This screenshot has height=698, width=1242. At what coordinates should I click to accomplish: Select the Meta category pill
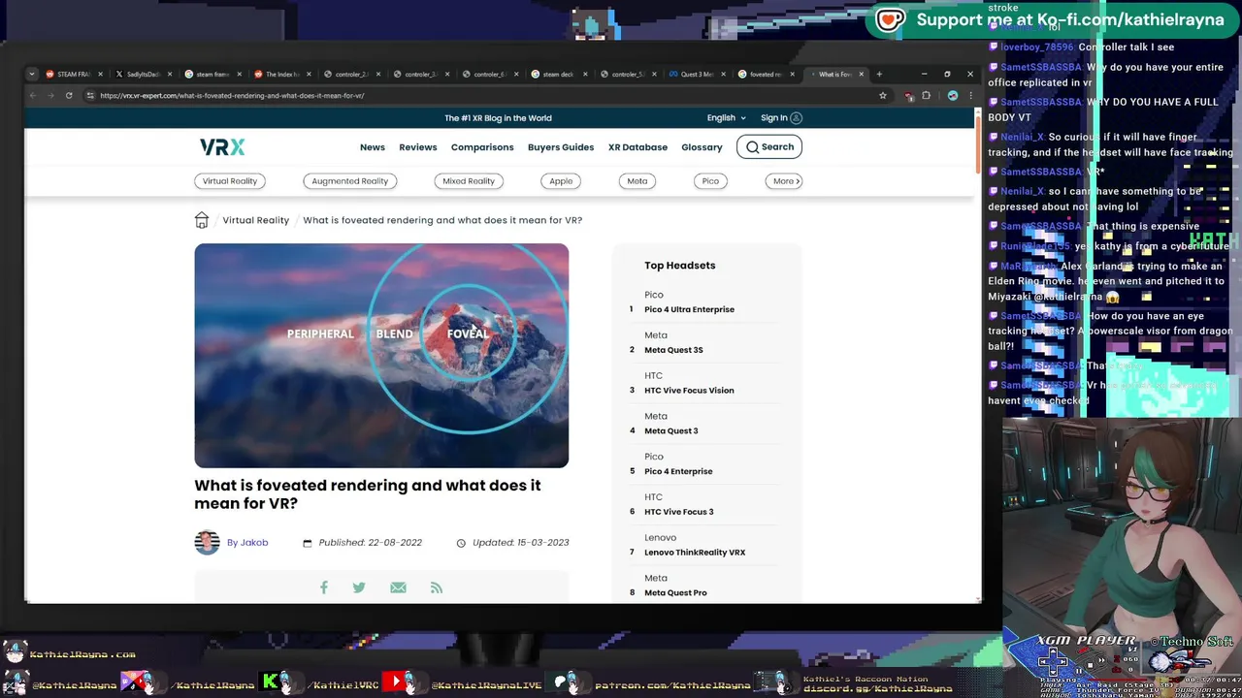637,181
